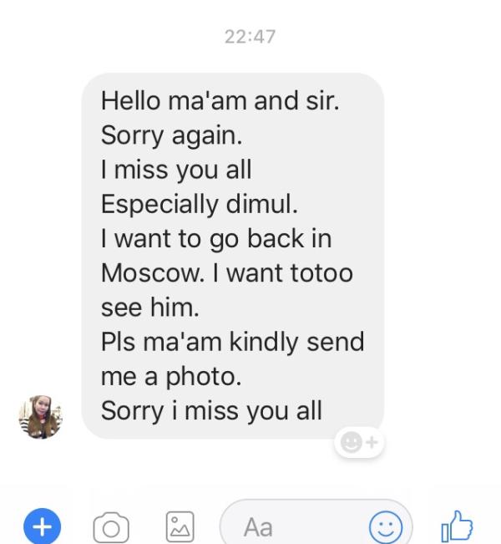Select the 'Hello ma'am and sir.' line
The width and height of the screenshot is (501, 544).
[220, 100]
